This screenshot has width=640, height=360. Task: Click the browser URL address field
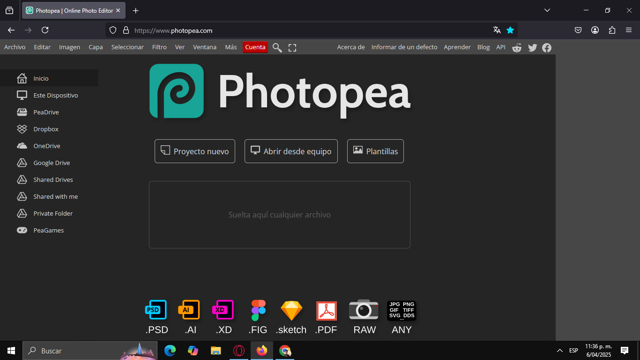pos(312,30)
